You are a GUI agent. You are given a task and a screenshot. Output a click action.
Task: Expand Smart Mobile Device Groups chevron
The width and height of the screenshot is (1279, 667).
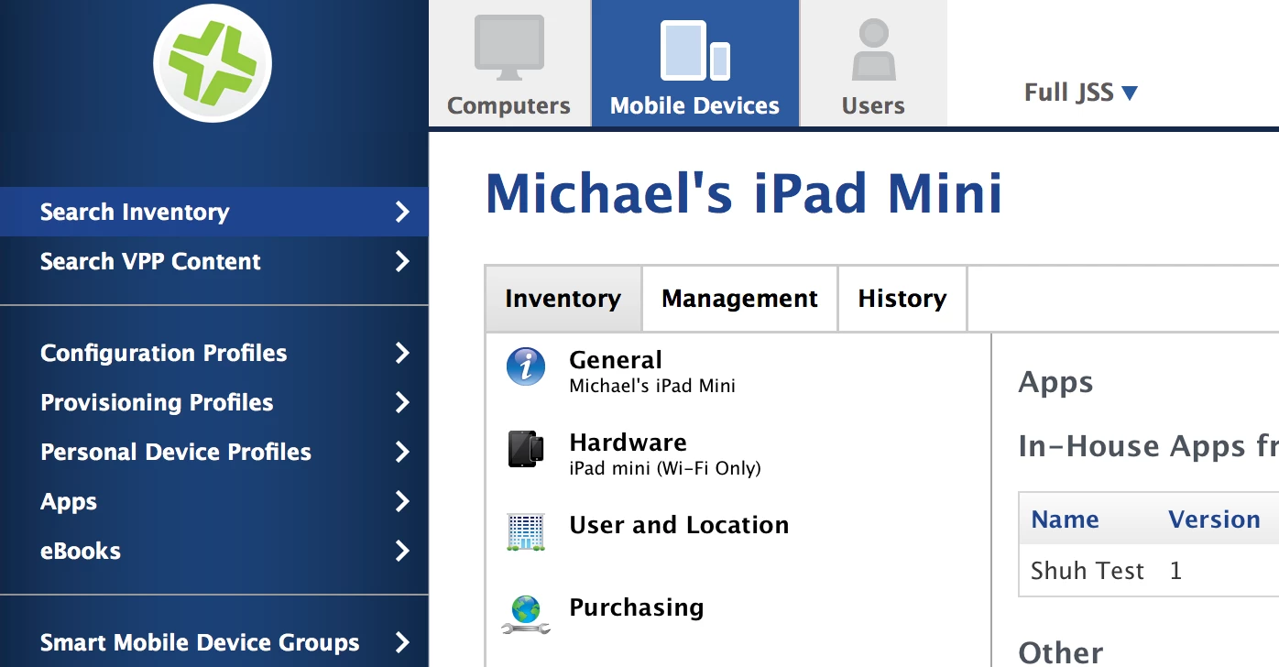point(401,643)
